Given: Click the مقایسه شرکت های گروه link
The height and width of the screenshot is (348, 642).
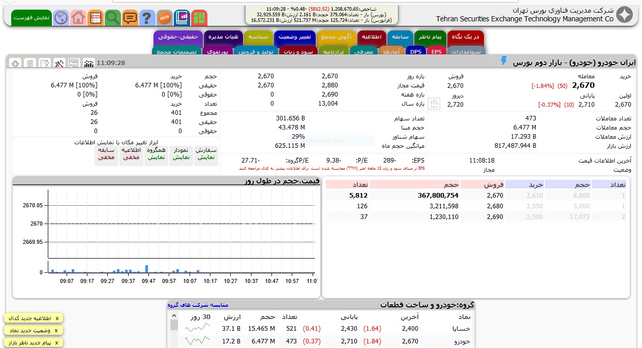Looking at the screenshot, I should (x=198, y=305).
